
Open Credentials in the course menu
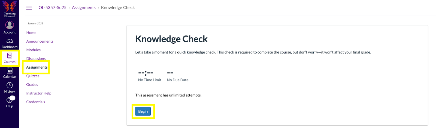pos(36,102)
